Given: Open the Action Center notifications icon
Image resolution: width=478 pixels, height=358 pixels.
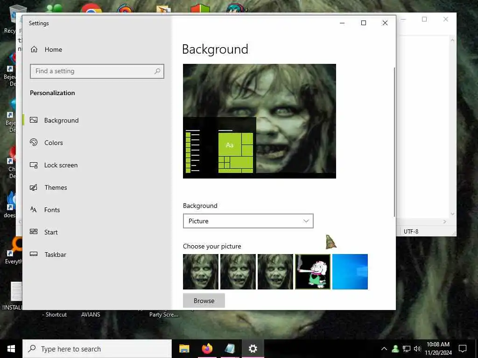Looking at the screenshot, I should click(463, 349).
